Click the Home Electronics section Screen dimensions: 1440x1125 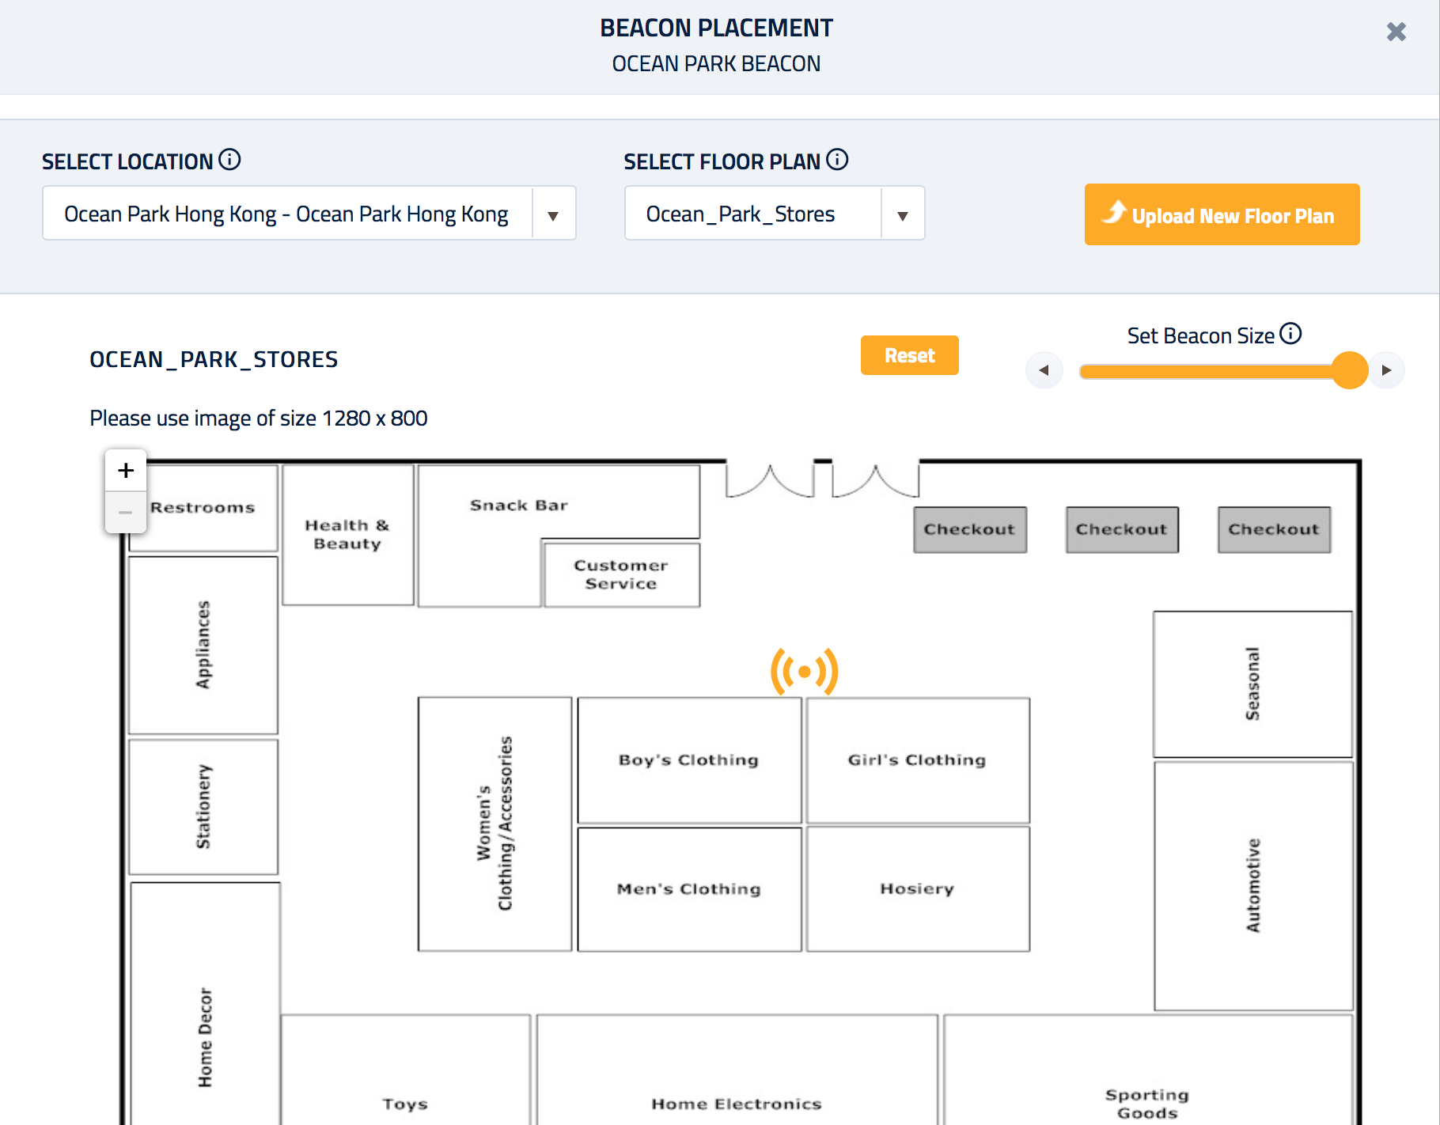coord(737,1070)
